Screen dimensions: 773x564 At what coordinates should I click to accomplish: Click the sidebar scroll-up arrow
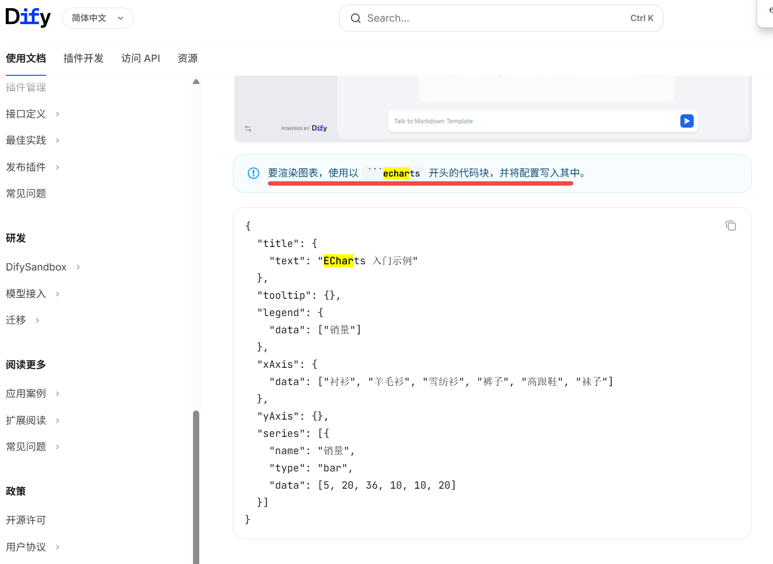click(x=196, y=82)
